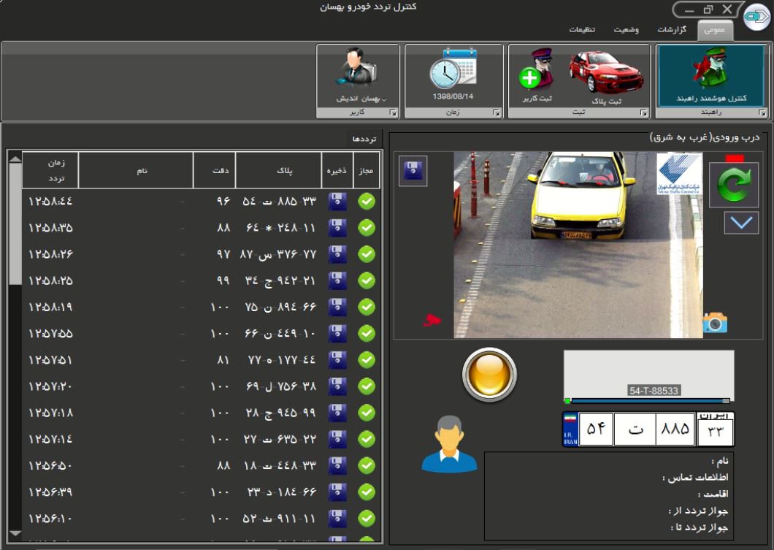Toggle the green check in the 12:58:35 row
Image resolution: width=774 pixels, height=550 pixels.
[x=367, y=228]
